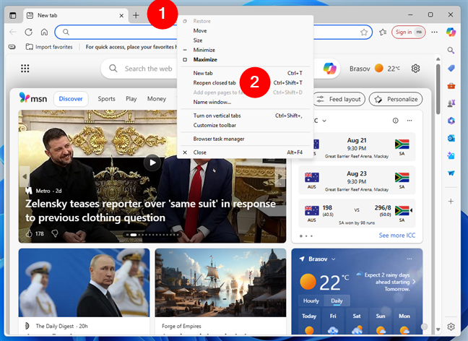Viewport: 468px width, 341px height.
Task: Play the Zelensky story video
Action: pos(152,163)
